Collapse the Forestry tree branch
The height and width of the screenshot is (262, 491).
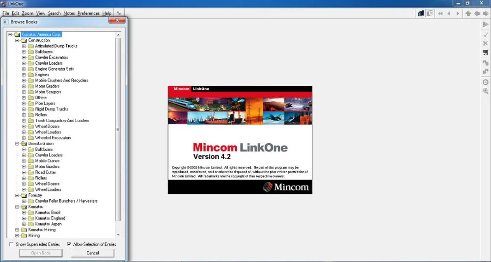[x=17, y=195]
